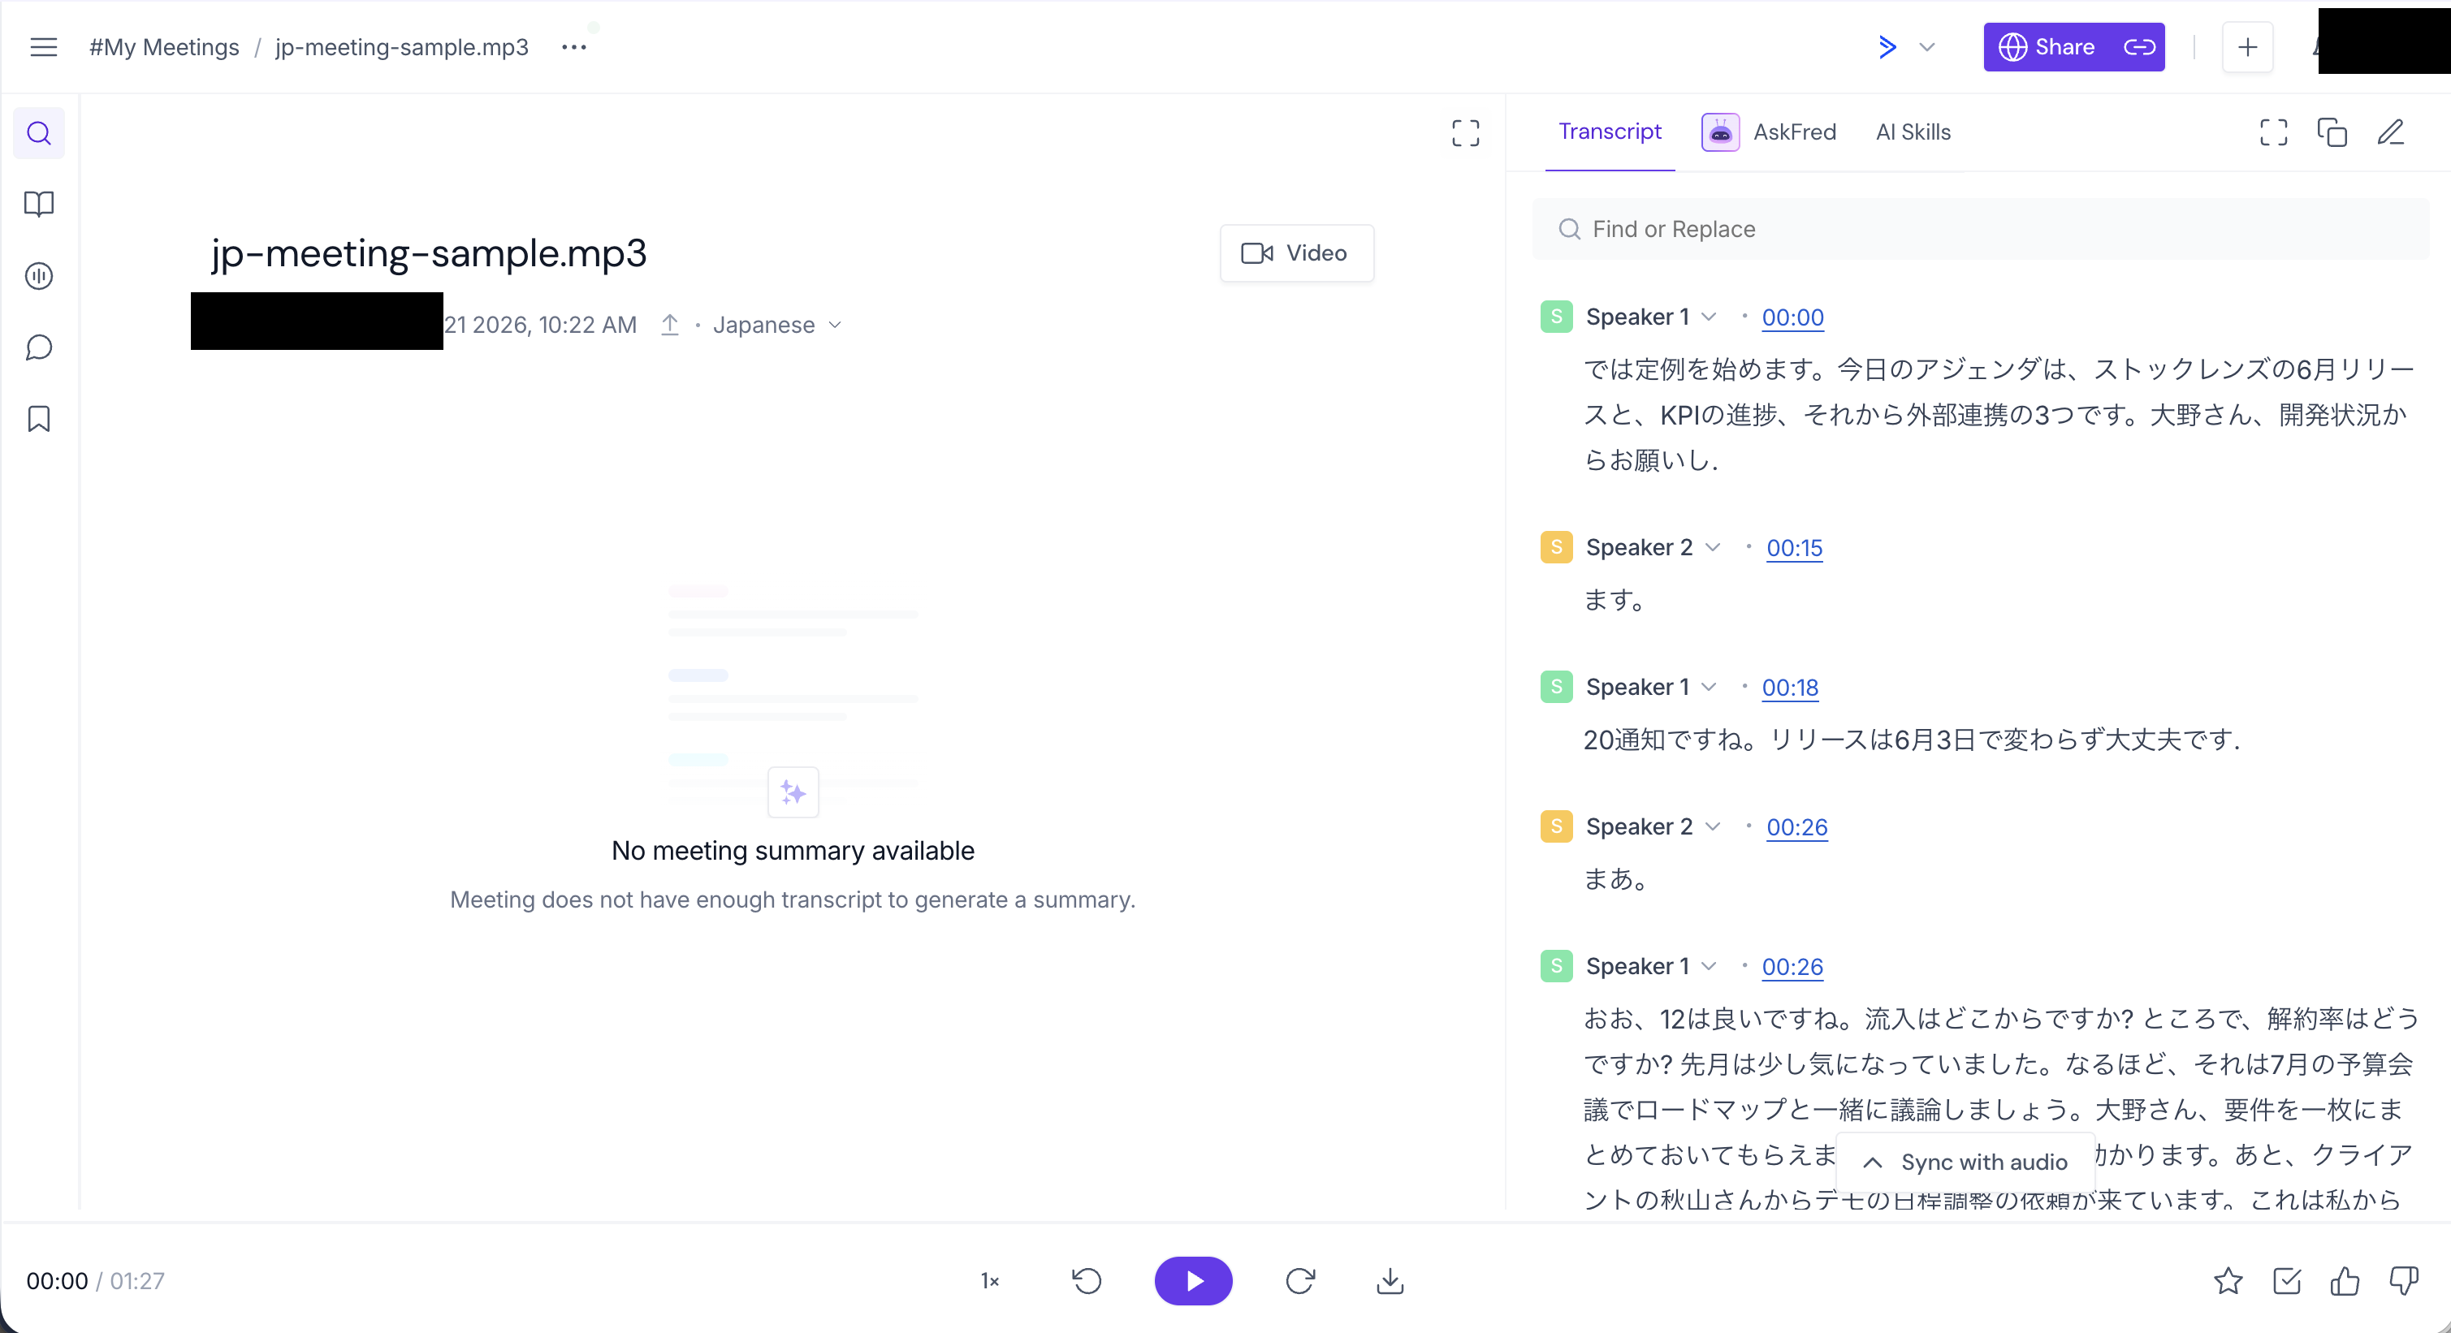The image size is (2451, 1333).
Task: Open Speaker 2 dropdown at 00:15
Action: [x=1713, y=546]
